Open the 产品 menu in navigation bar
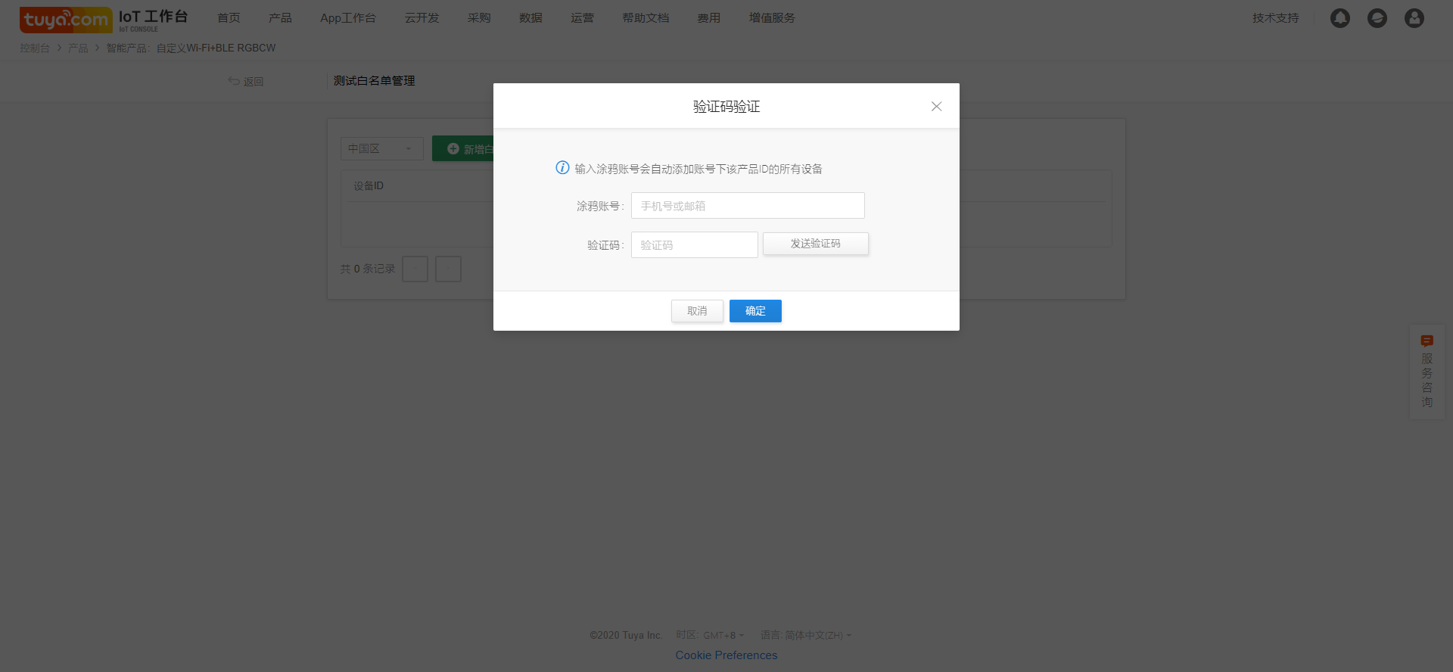The height and width of the screenshot is (672, 1453). [x=280, y=18]
